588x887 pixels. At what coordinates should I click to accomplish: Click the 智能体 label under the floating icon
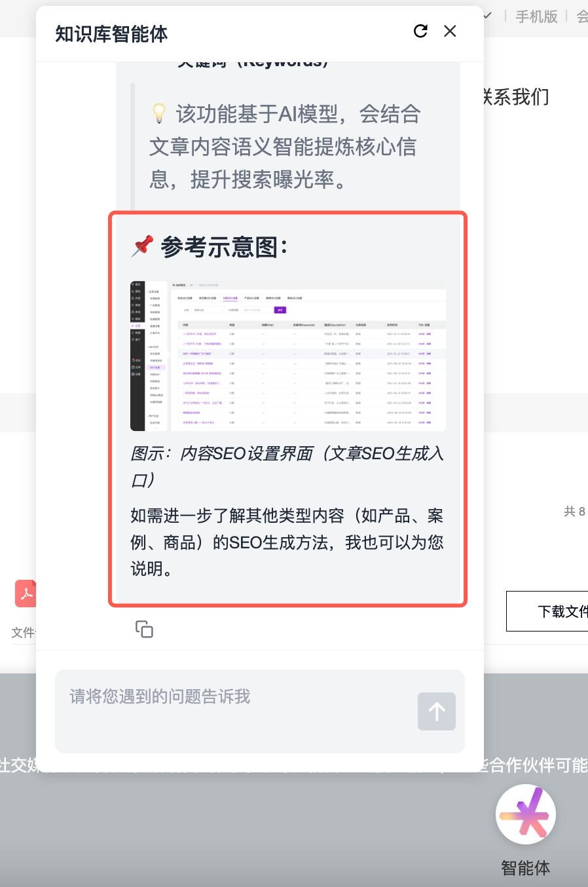coord(526,868)
